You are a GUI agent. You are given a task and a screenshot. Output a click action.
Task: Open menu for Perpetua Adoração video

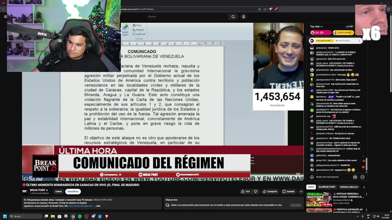point(366,210)
